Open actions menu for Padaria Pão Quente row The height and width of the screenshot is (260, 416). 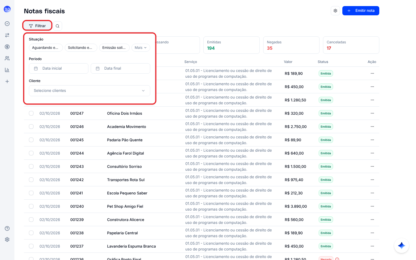(372, 140)
